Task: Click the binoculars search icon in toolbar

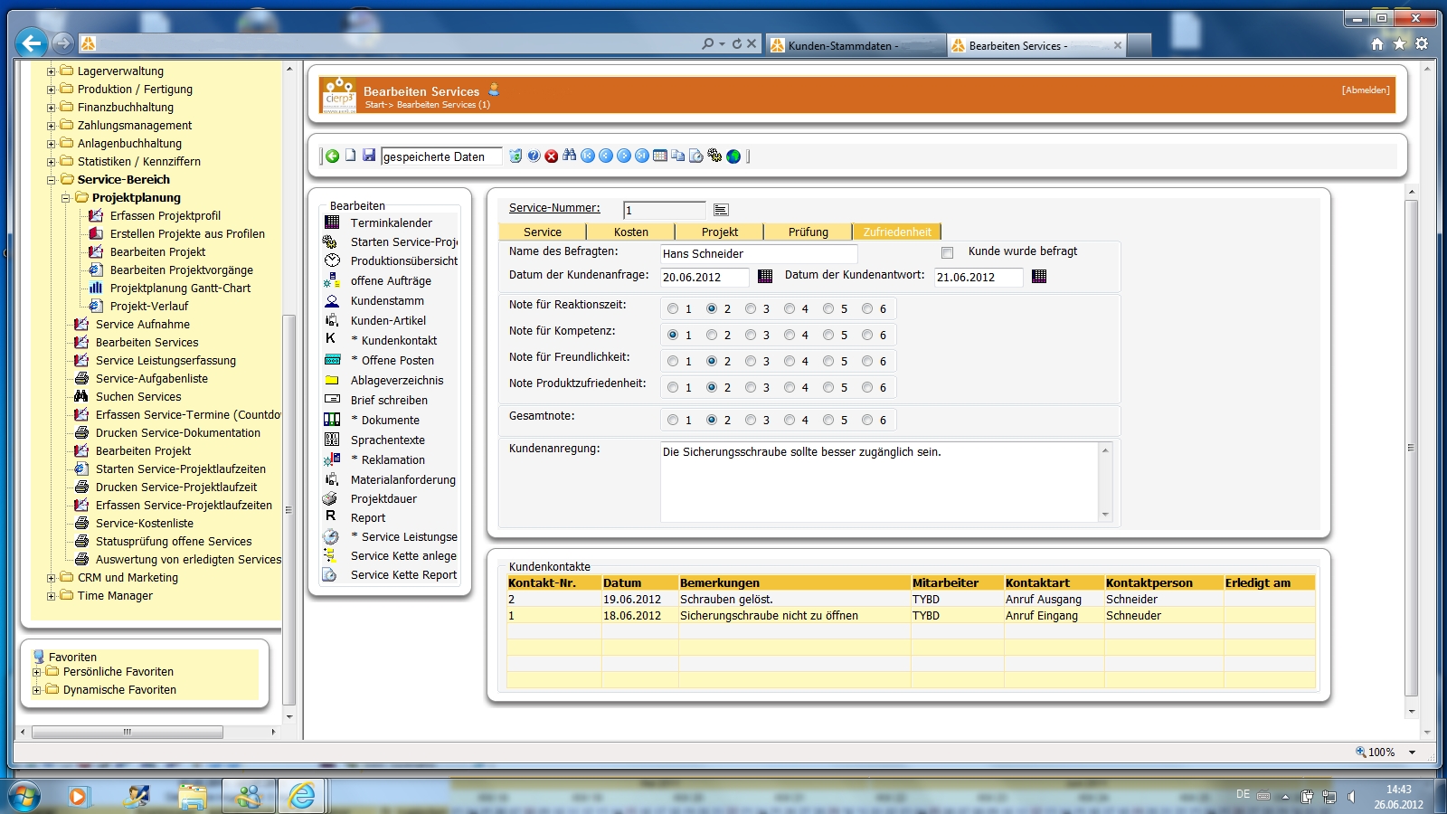Action: tap(569, 156)
